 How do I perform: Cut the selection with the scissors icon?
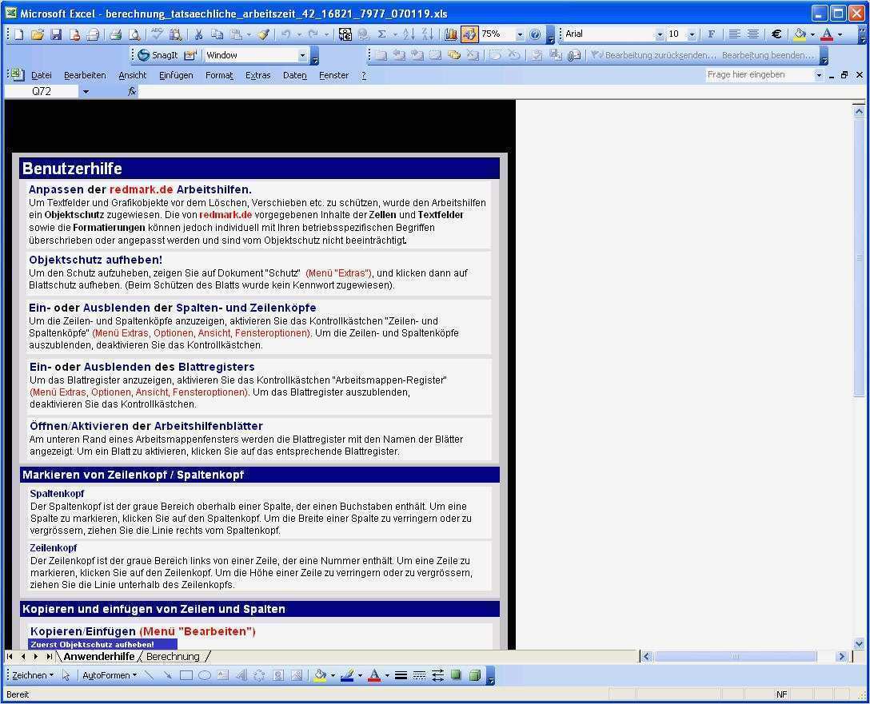198,34
